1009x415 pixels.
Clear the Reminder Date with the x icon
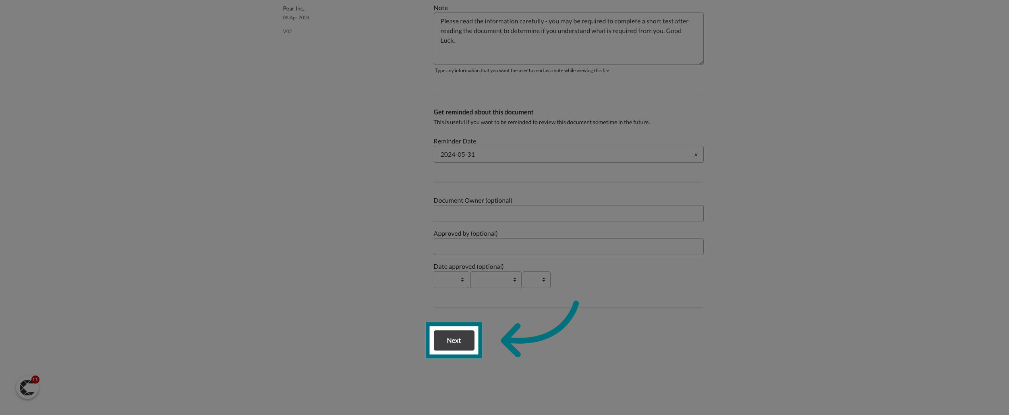tap(696, 155)
